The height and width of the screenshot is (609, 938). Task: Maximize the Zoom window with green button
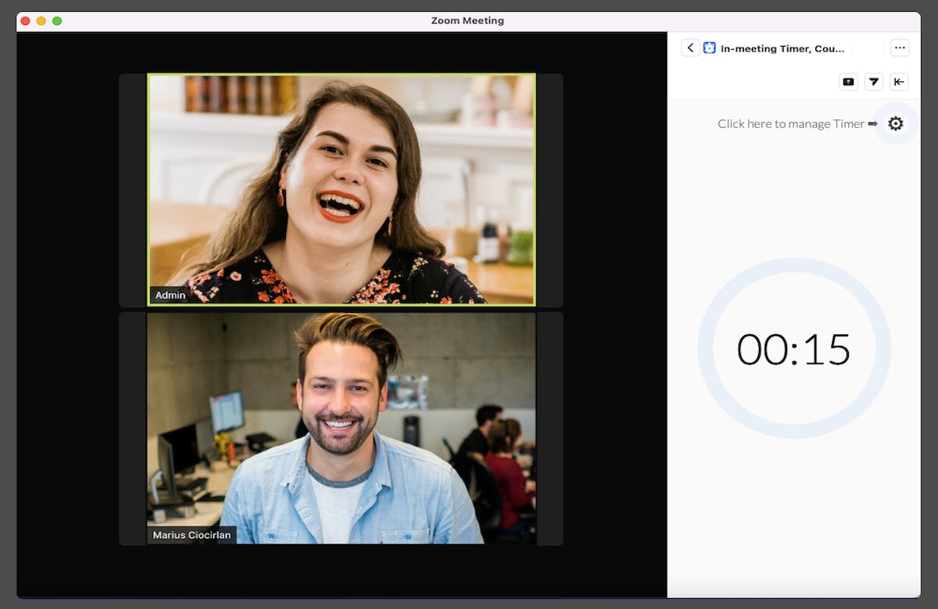coord(57,20)
